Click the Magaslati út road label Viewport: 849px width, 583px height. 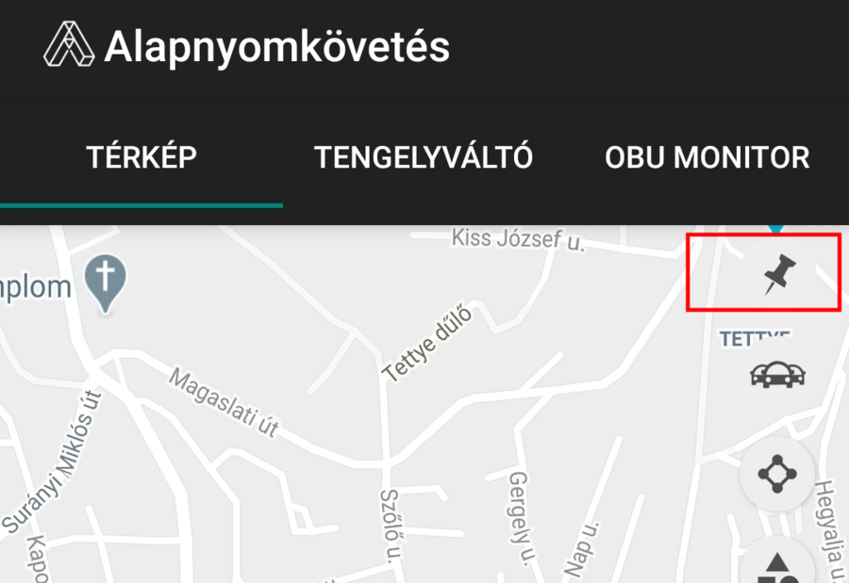point(225,403)
